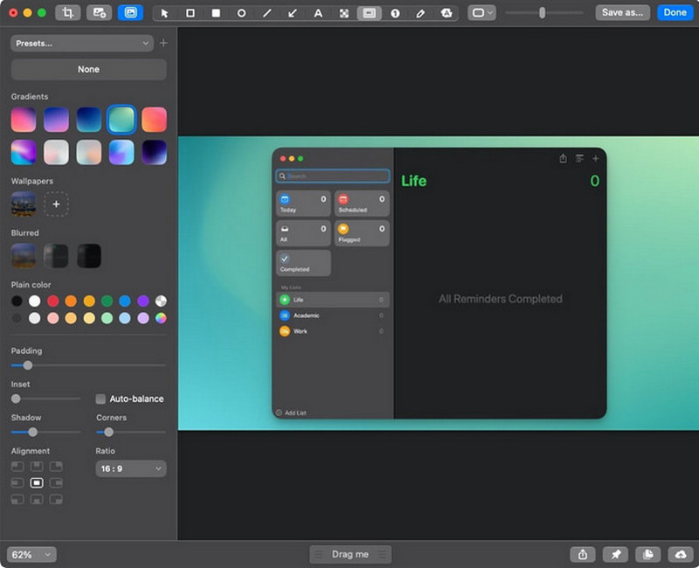Select None for the background

(x=89, y=69)
